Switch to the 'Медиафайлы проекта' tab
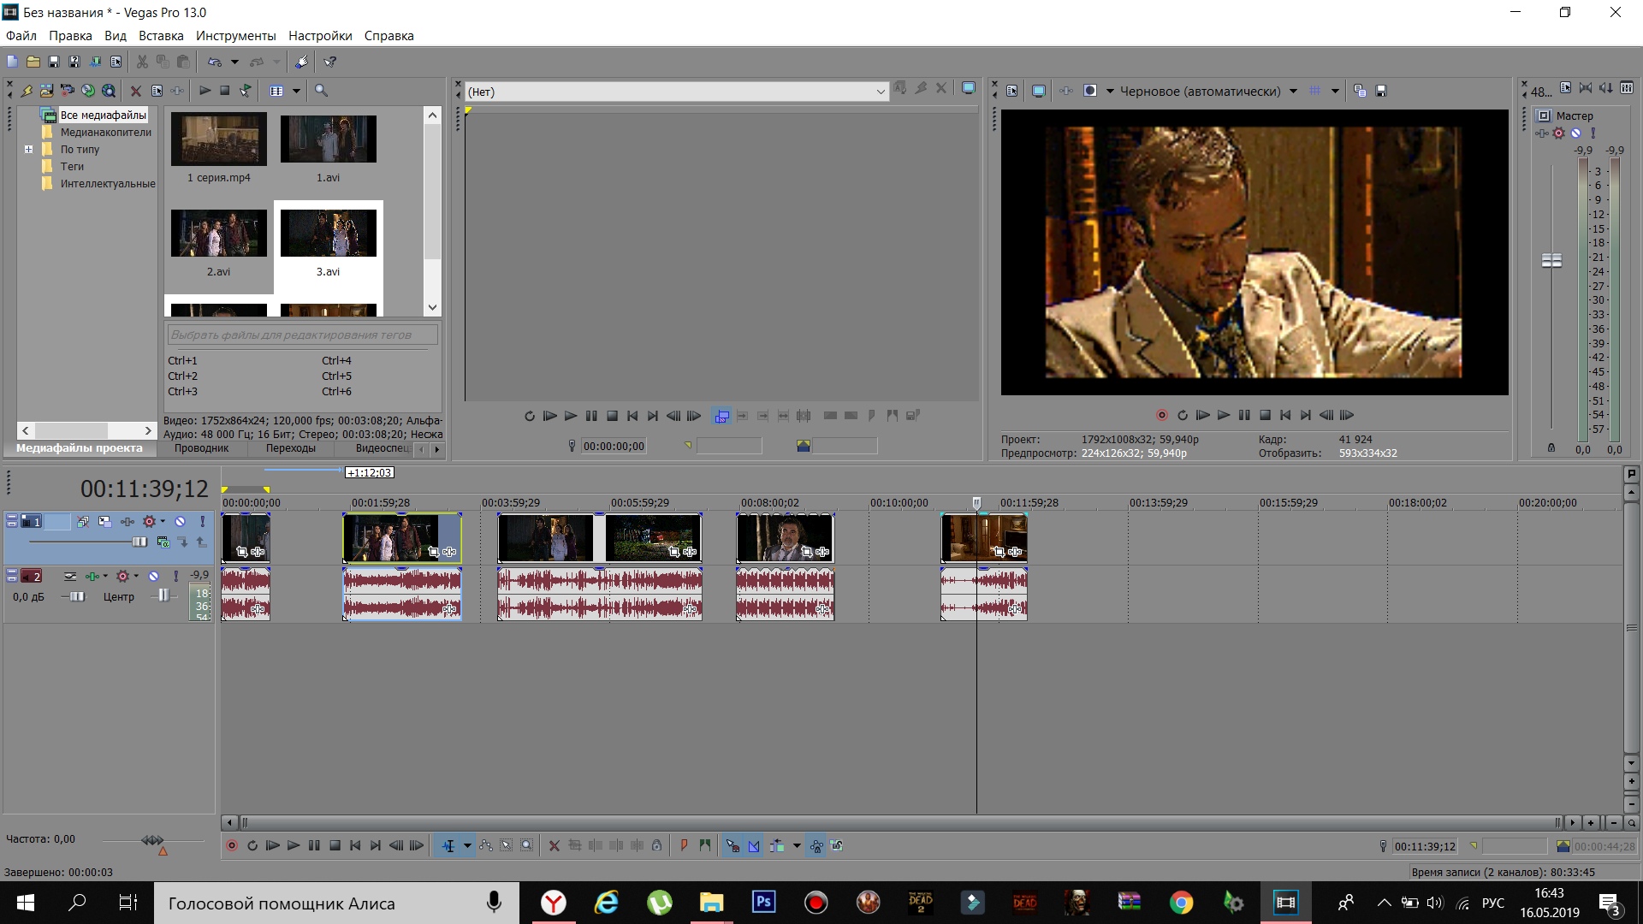This screenshot has width=1643, height=924. (x=80, y=448)
